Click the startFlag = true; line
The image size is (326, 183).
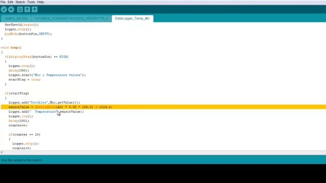24,79
